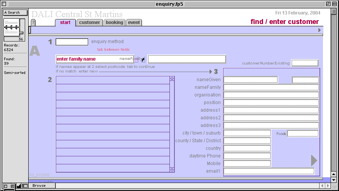The height and width of the screenshot is (191, 339).
Task: Click the record book flip icon
Action: pyautogui.click(x=14, y=28)
